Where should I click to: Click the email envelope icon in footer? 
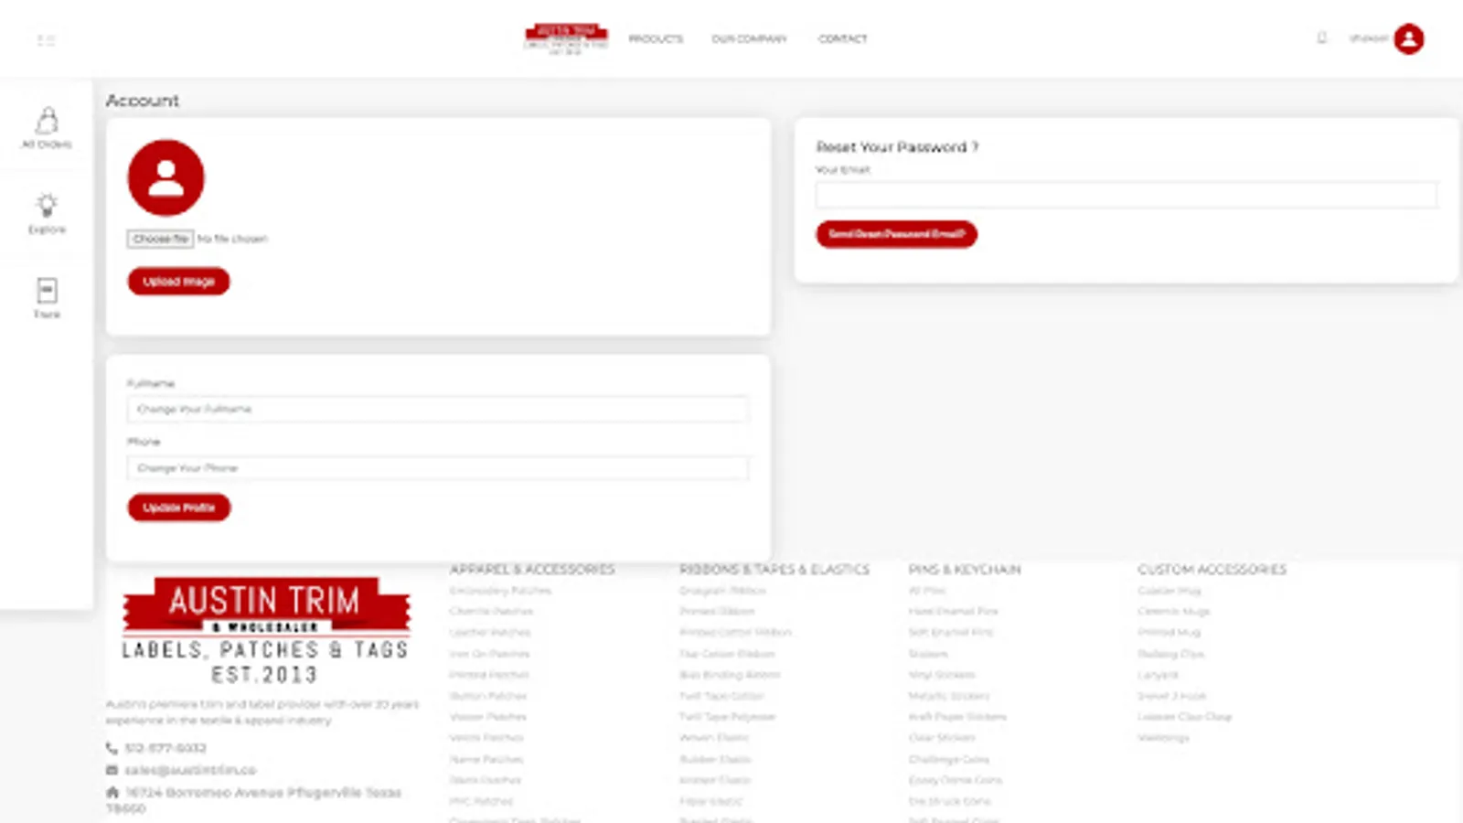pyautogui.click(x=112, y=770)
